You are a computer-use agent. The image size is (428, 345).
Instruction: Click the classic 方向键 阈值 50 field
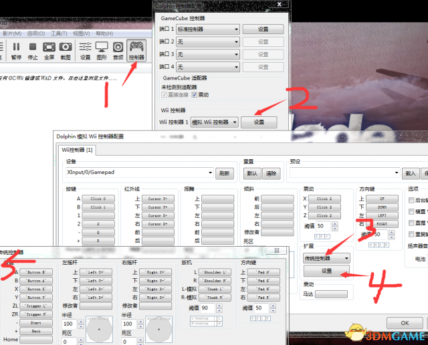[x=261, y=308]
